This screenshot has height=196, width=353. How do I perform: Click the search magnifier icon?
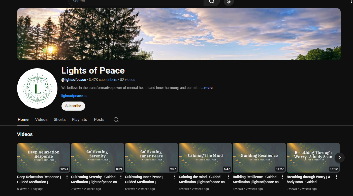(x=211, y=2)
